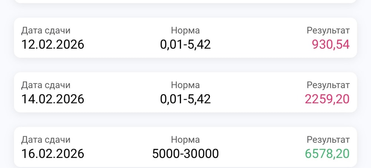Click Норма label in the 14.02.2026 card
371x168 pixels.
pyautogui.click(x=185, y=85)
